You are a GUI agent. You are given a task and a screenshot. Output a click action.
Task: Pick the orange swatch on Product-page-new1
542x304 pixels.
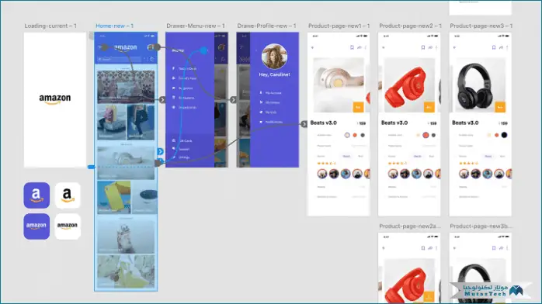[x=355, y=135]
